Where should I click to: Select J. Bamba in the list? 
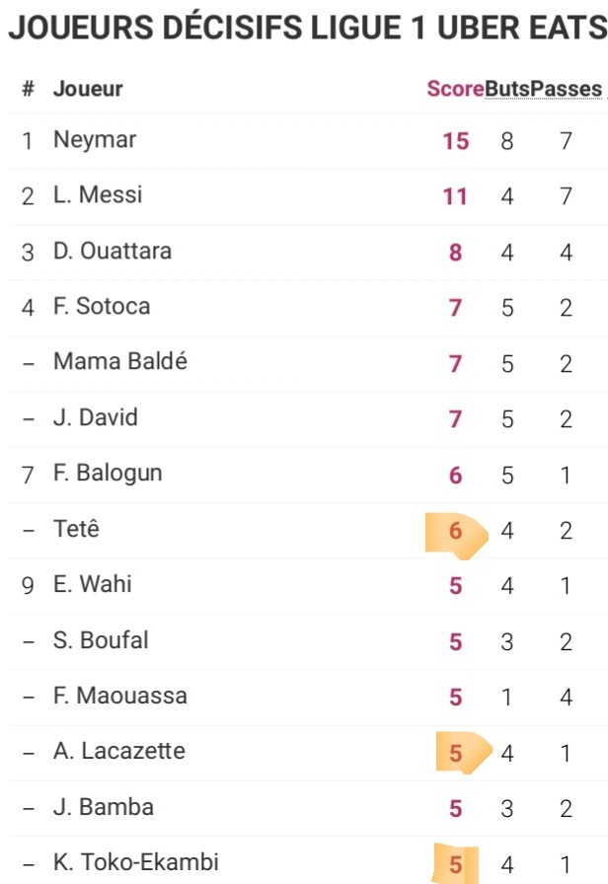[x=104, y=808]
